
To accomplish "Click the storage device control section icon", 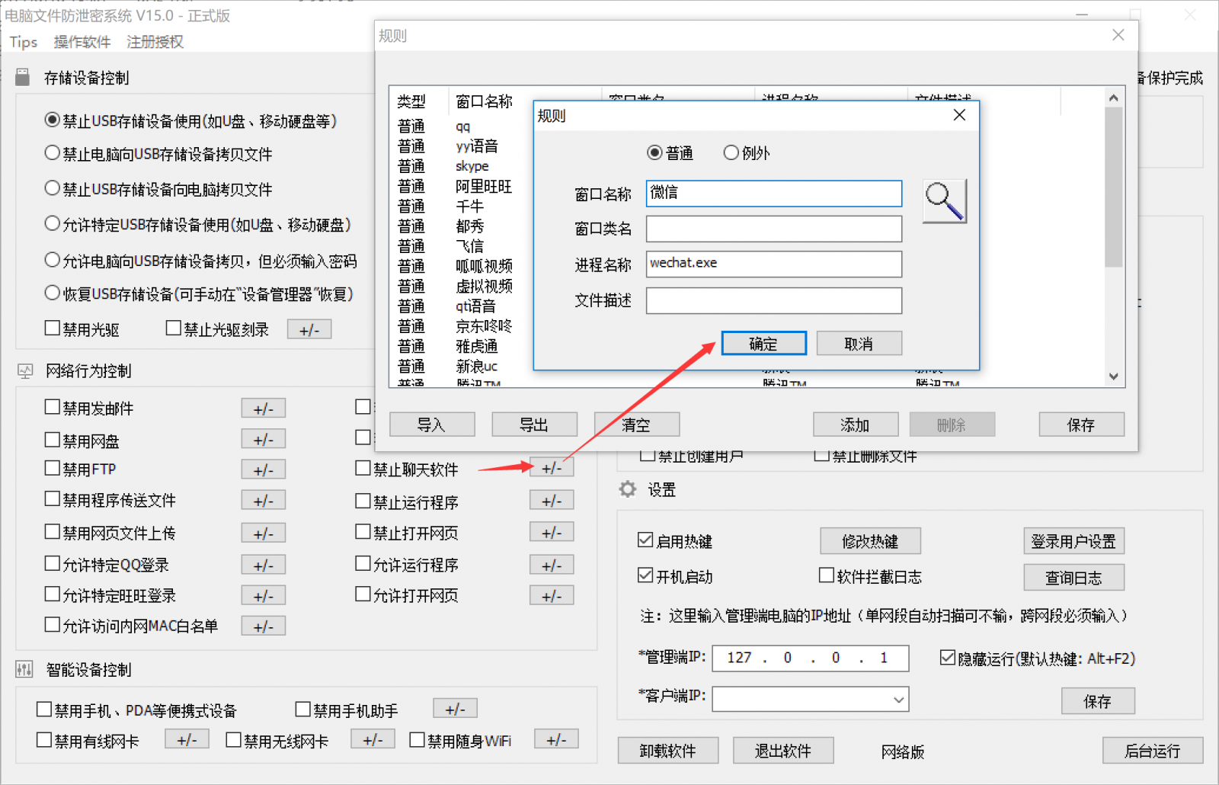I will point(23,77).
